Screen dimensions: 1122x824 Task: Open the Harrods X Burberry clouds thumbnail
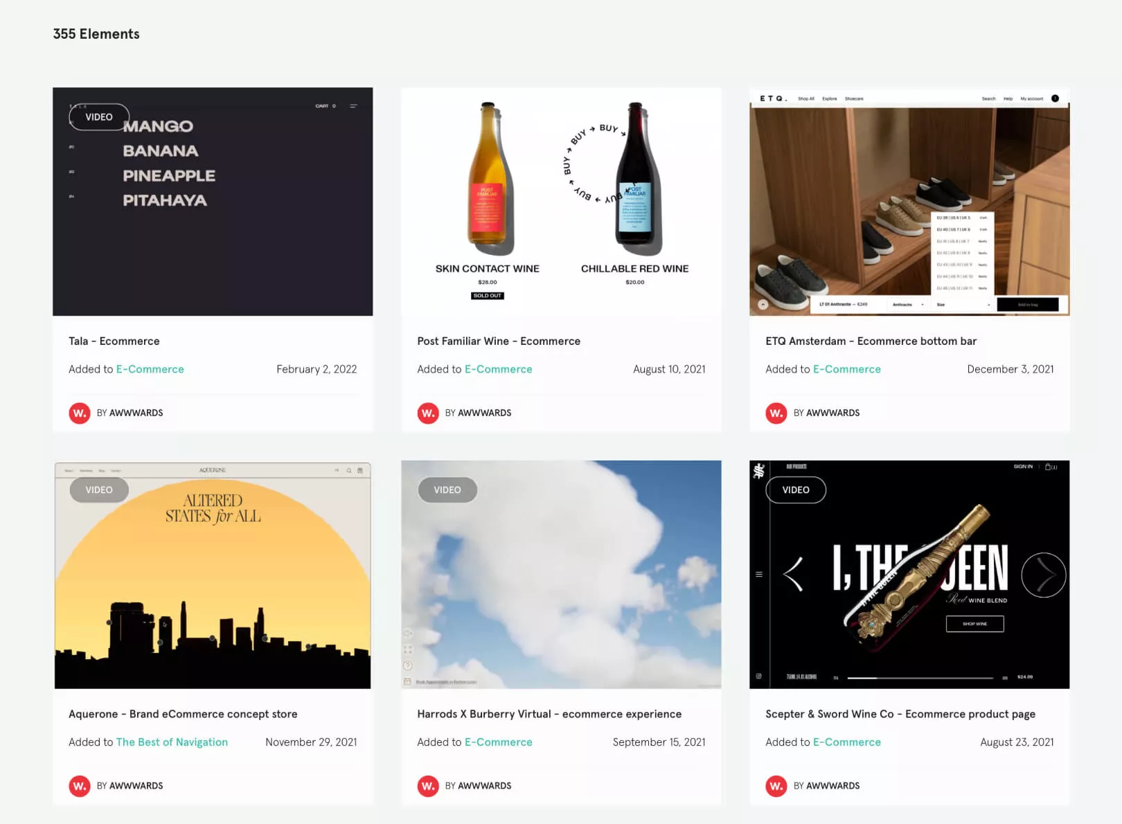561,575
